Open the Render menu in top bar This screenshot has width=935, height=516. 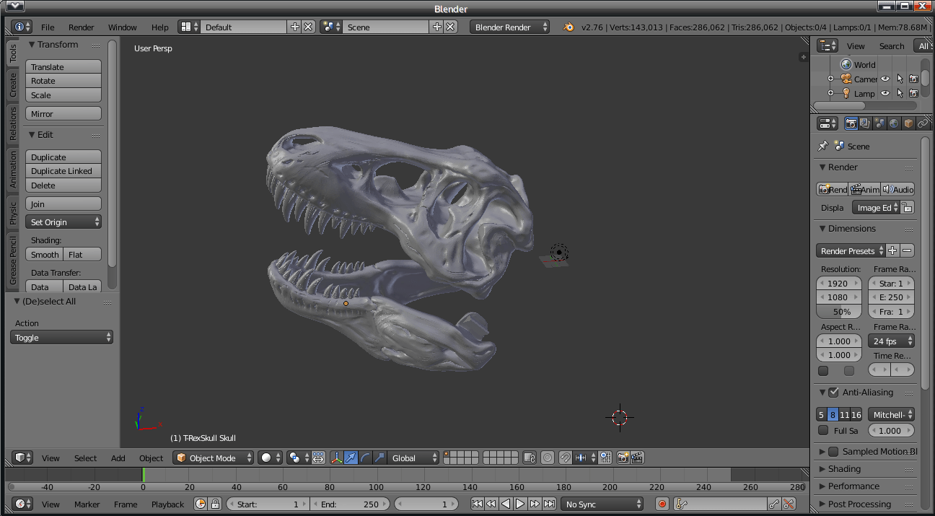coord(81,27)
